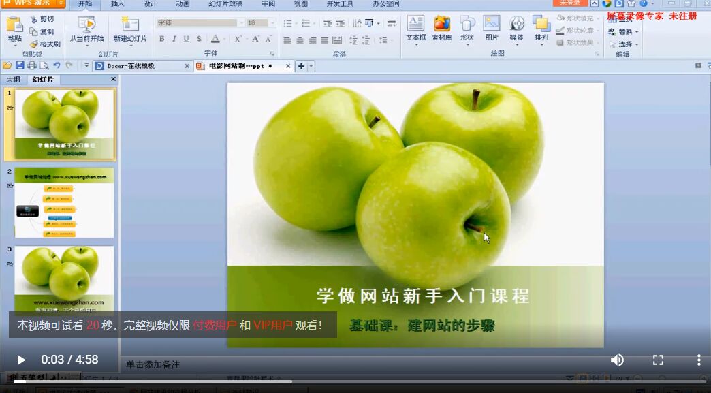
Task: Select slide 2 thumbnail in panel
Action: click(64, 203)
